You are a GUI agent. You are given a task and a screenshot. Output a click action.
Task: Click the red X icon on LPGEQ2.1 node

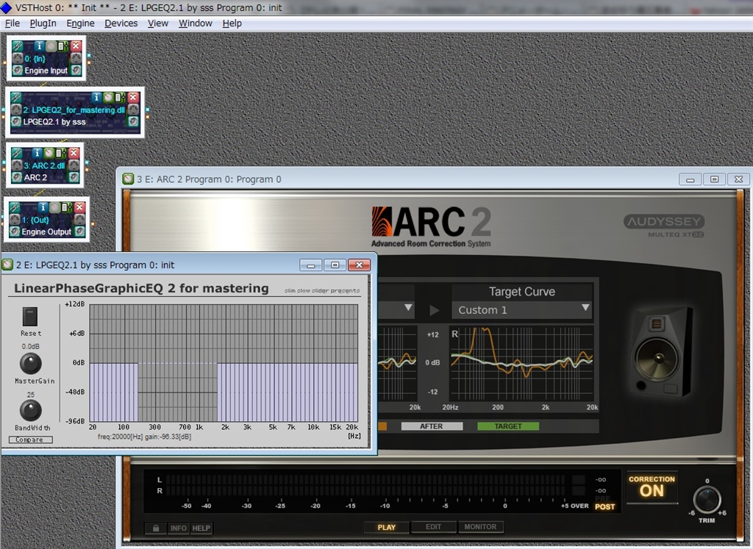click(133, 98)
